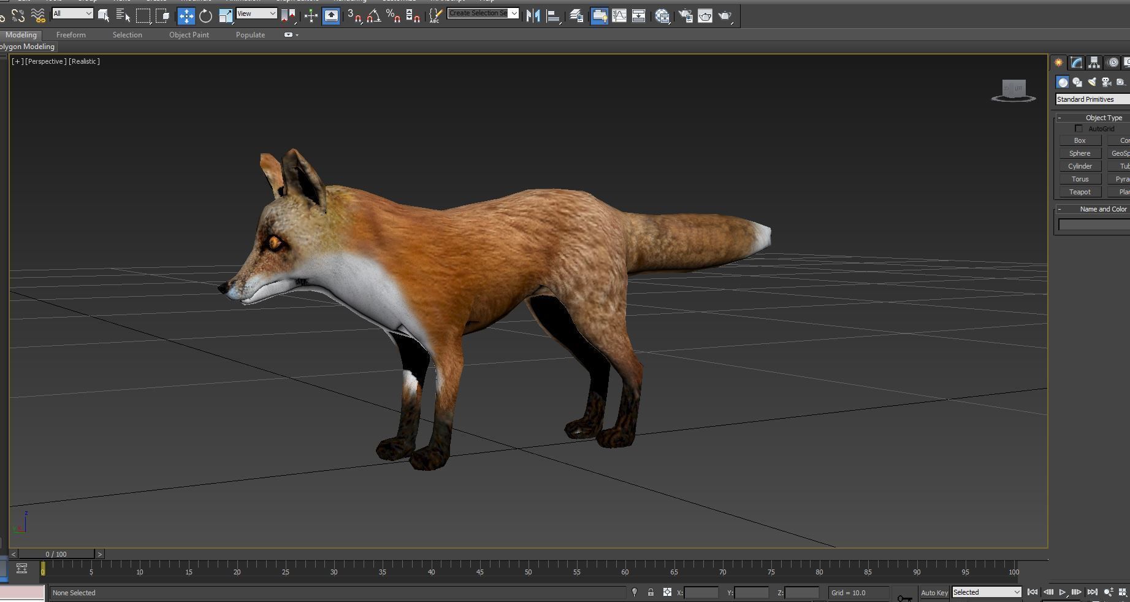The height and width of the screenshot is (602, 1130).
Task: Open the Render Setup dialog icon
Action: [x=685, y=16]
